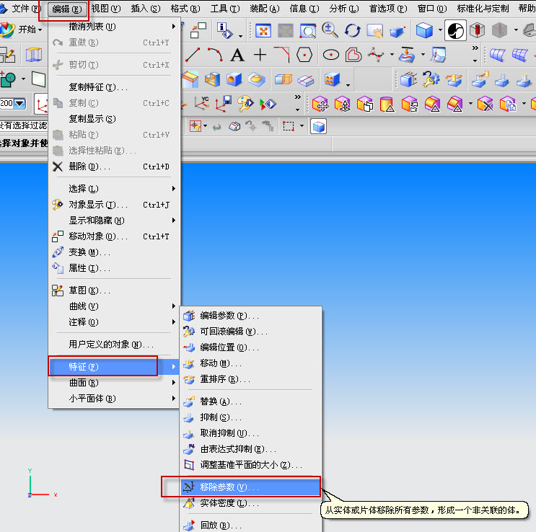The image size is (536, 532).
Task: Select the text A annotation tool
Action: tap(237, 55)
